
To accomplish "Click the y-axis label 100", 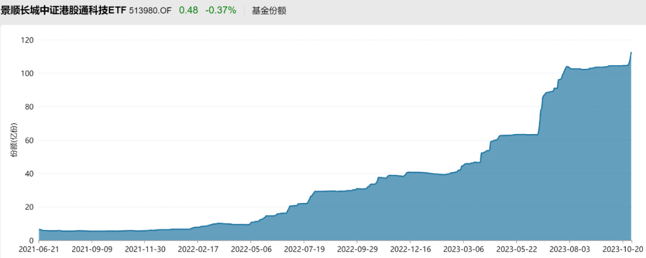I will 27,74.
